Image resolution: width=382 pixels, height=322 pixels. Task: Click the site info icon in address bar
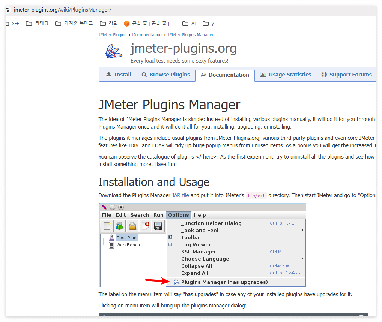(x=7, y=10)
